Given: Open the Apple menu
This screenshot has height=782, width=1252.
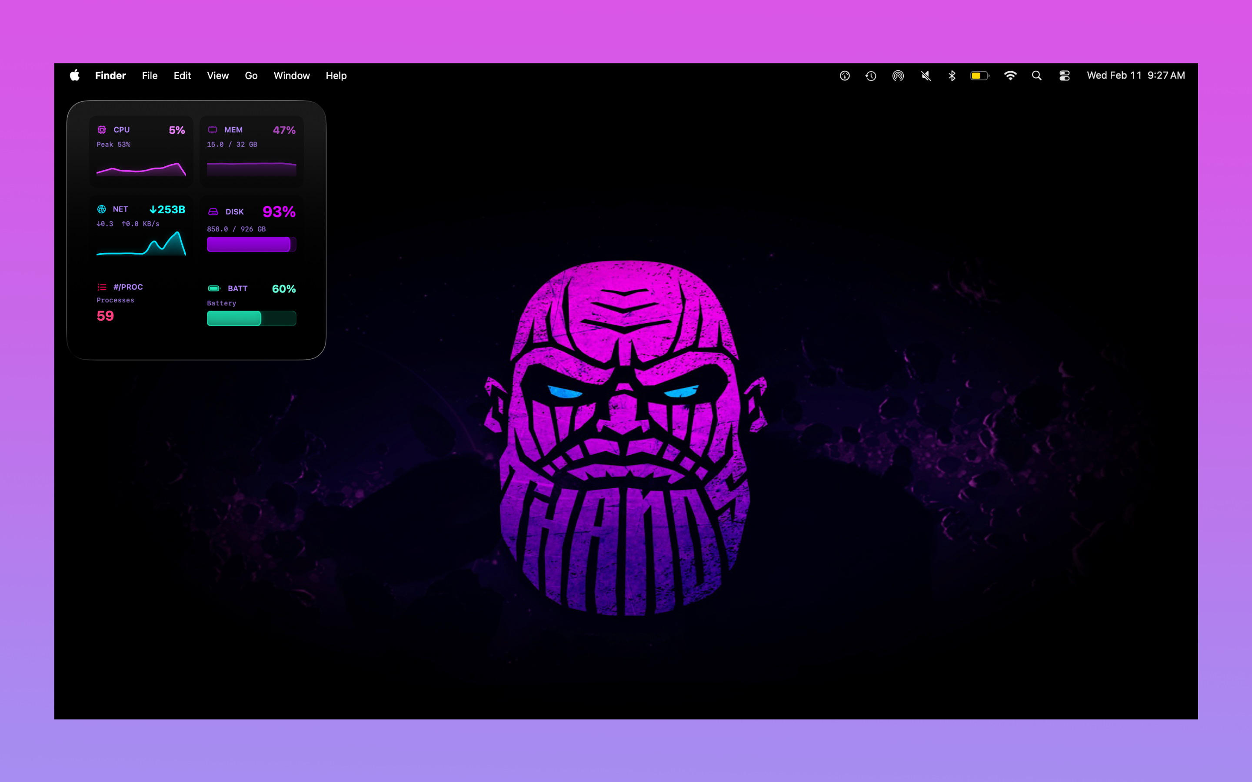Looking at the screenshot, I should pyautogui.click(x=75, y=76).
